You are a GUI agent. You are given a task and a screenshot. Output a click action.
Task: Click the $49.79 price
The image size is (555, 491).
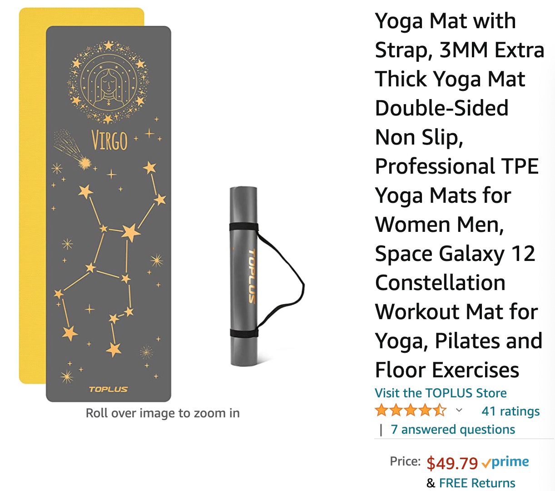coord(452,463)
